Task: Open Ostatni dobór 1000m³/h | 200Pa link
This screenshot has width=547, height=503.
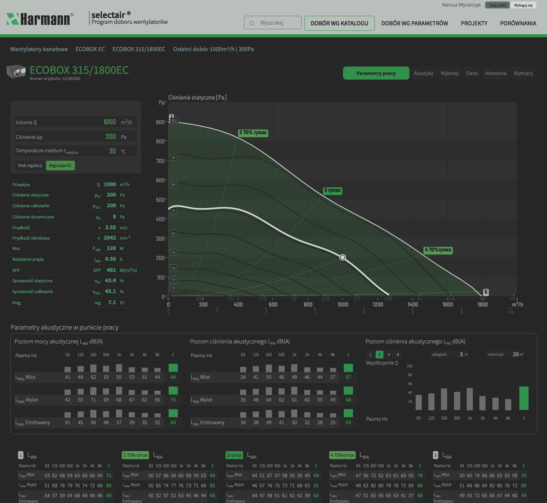Action: 214,49
